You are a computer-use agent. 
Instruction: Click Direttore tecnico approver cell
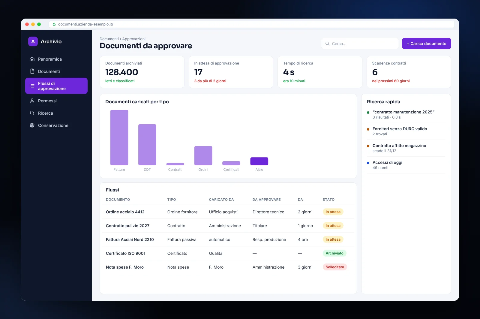pyautogui.click(x=268, y=212)
